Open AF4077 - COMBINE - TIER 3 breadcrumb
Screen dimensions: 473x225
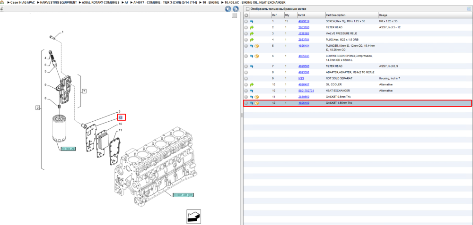click(x=165, y=2)
